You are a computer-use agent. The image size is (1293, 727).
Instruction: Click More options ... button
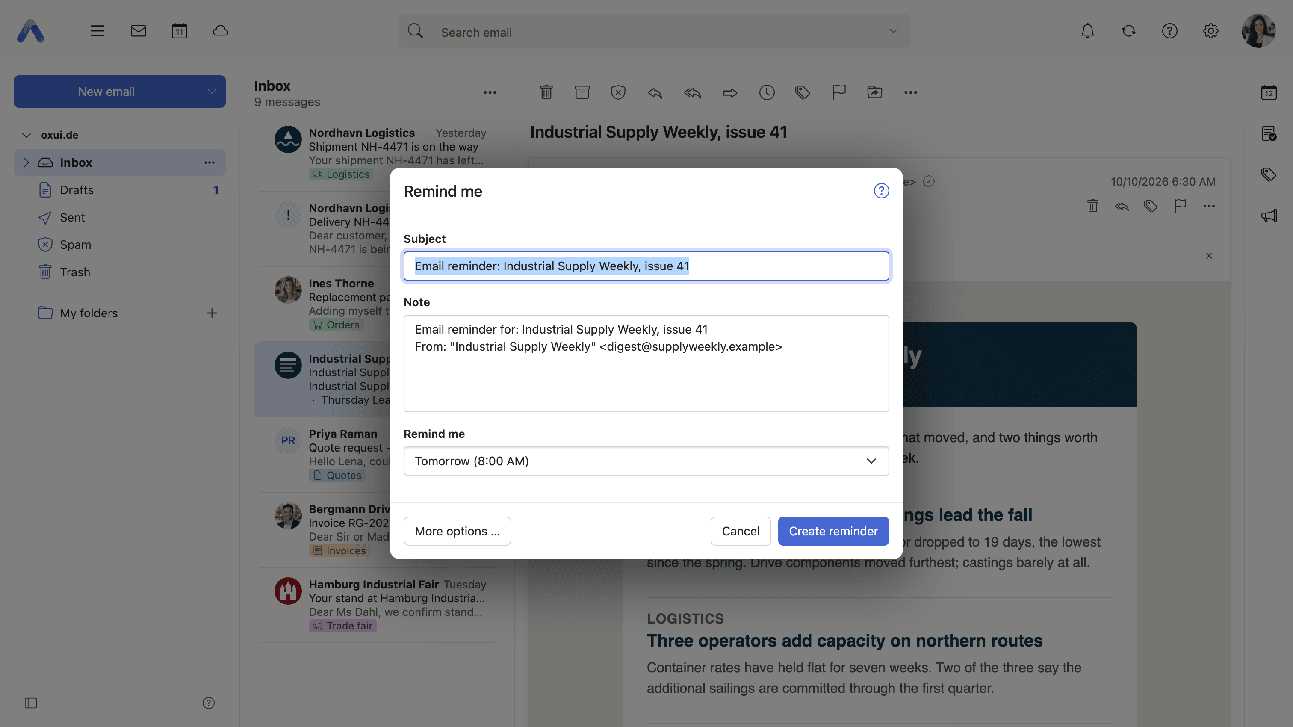click(x=457, y=531)
